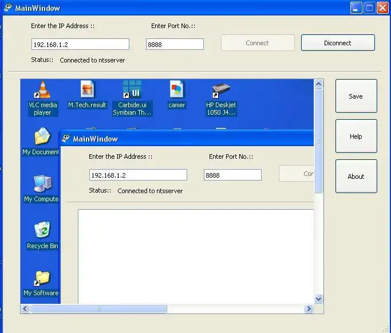Click the horizontal scrollbar right arrow
391x333 pixels.
point(309,309)
